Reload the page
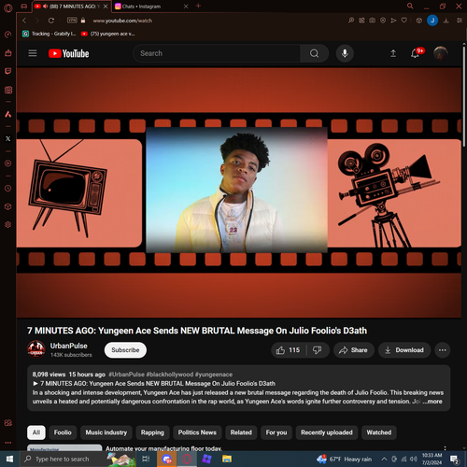The height and width of the screenshot is (467, 467). (x=51, y=21)
